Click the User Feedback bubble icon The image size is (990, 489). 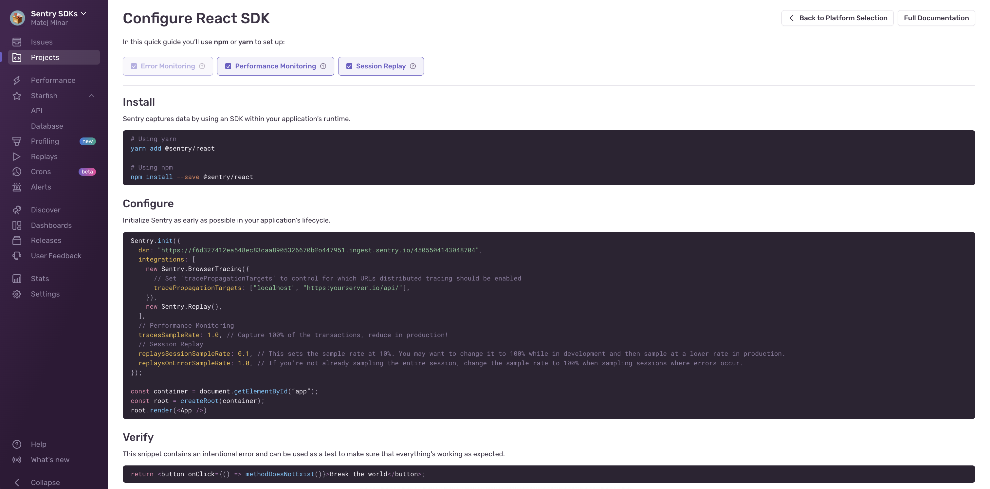[x=17, y=255]
